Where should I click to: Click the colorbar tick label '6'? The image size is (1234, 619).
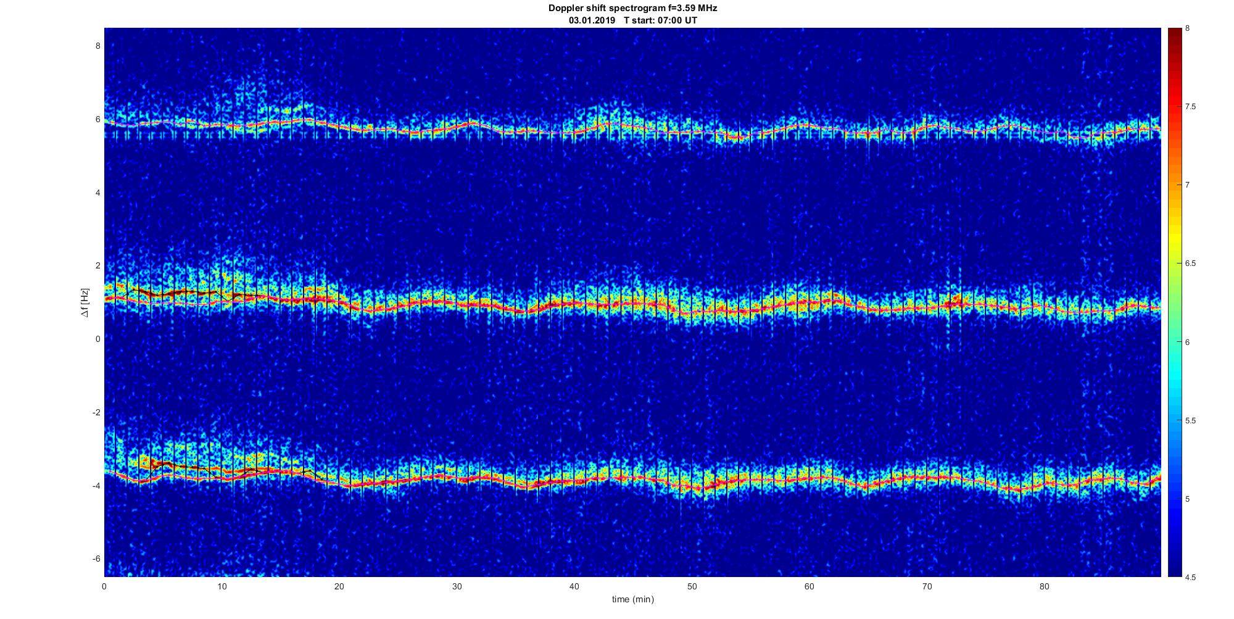click(x=1188, y=342)
